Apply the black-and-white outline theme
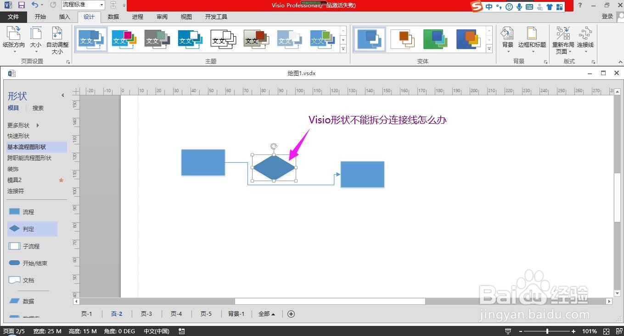The image size is (624, 336). 223,39
